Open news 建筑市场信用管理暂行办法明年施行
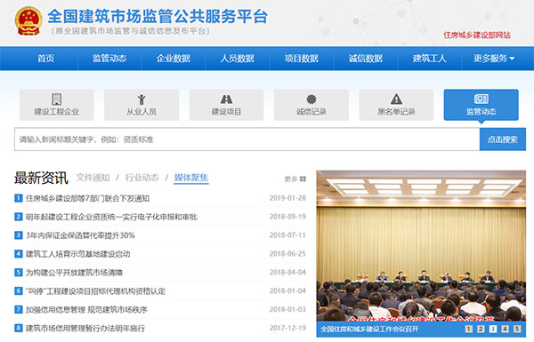The image size is (534, 342). (x=85, y=328)
